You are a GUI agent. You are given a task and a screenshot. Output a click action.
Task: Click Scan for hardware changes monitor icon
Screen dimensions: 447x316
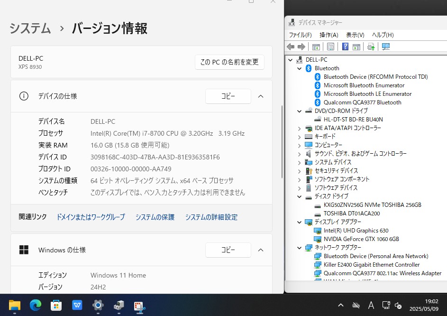click(x=386, y=46)
